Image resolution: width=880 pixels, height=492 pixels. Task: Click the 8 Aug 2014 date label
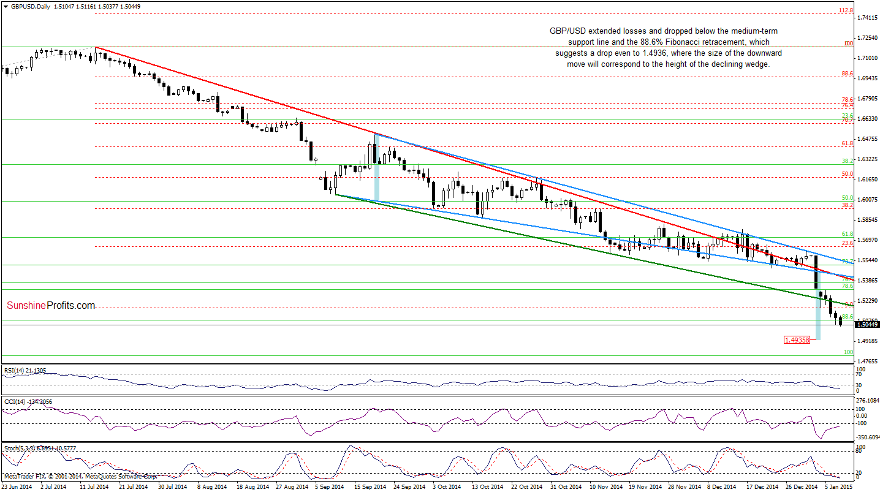pyautogui.click(x=212, y=486)
